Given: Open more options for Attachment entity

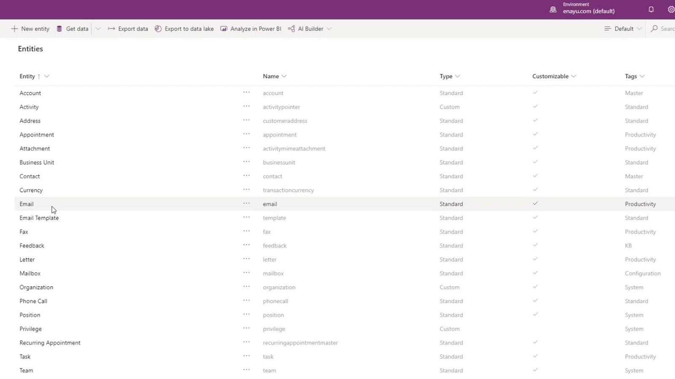Looking at the screenshot, I should point(246,148).
